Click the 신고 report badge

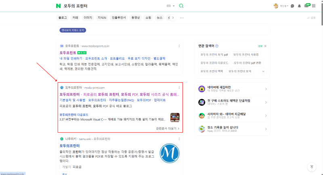(x=260, y=46)
